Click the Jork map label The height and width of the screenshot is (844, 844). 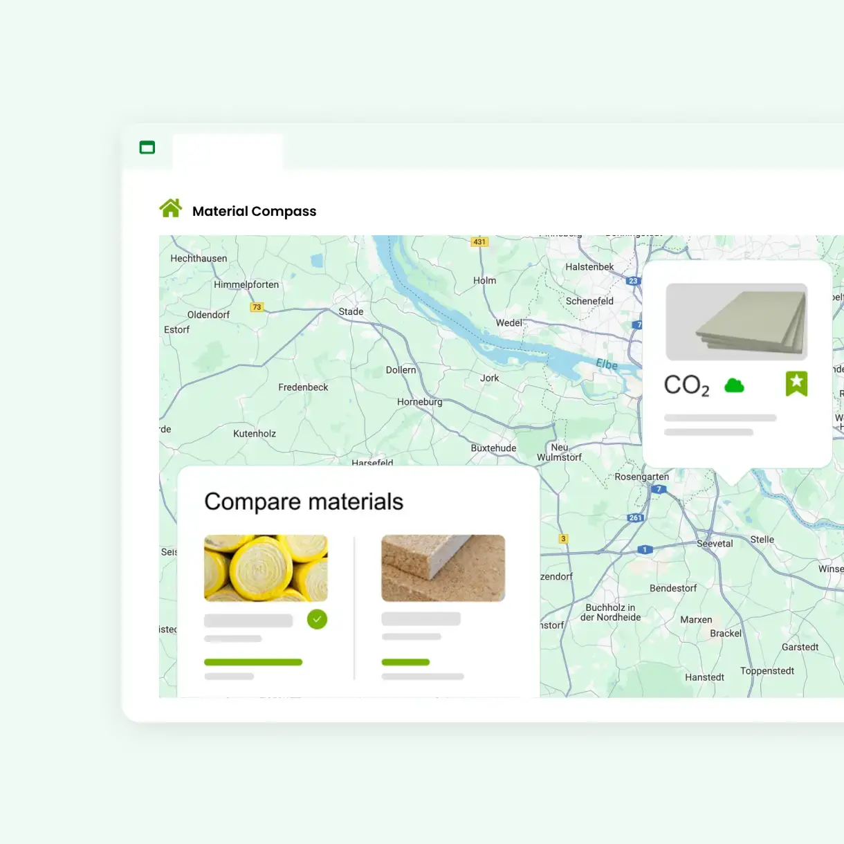[x=489, y=378]
